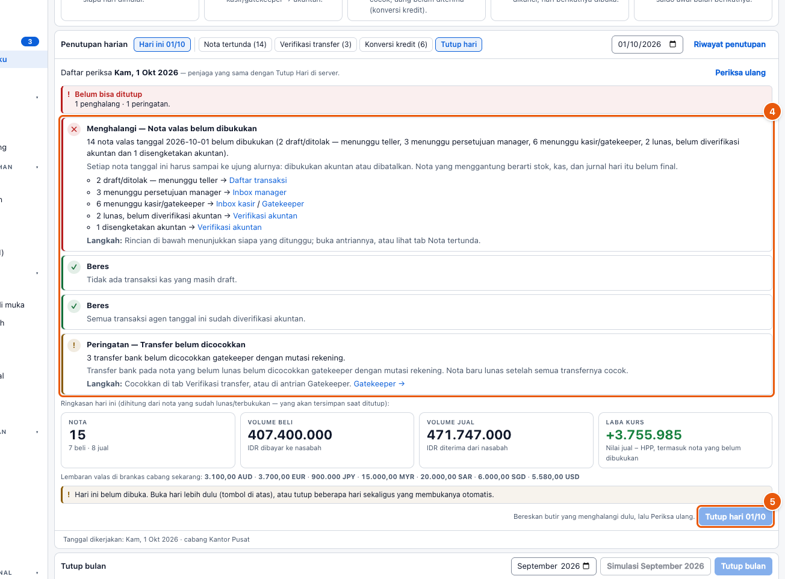Click the Laba Kurs value "+3.755.985"
This screenshot has height=579, width=785.
644,435
